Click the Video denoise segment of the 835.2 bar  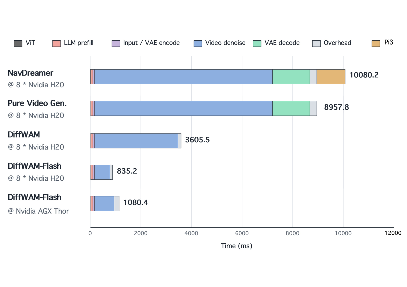[x=102, y=172]
